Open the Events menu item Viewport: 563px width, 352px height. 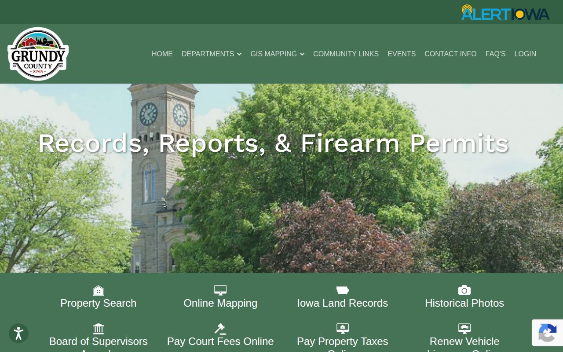tap(402, 54)
